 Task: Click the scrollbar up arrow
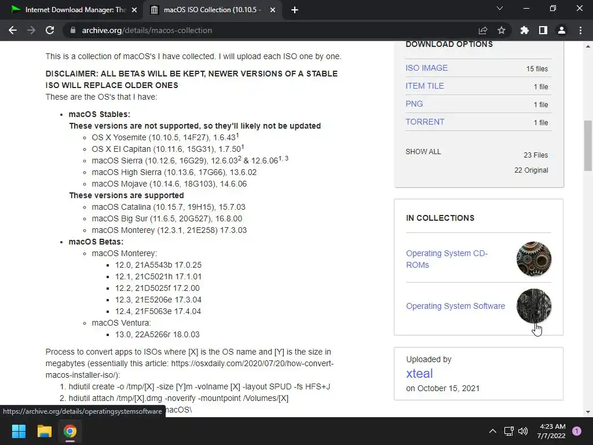588,46
